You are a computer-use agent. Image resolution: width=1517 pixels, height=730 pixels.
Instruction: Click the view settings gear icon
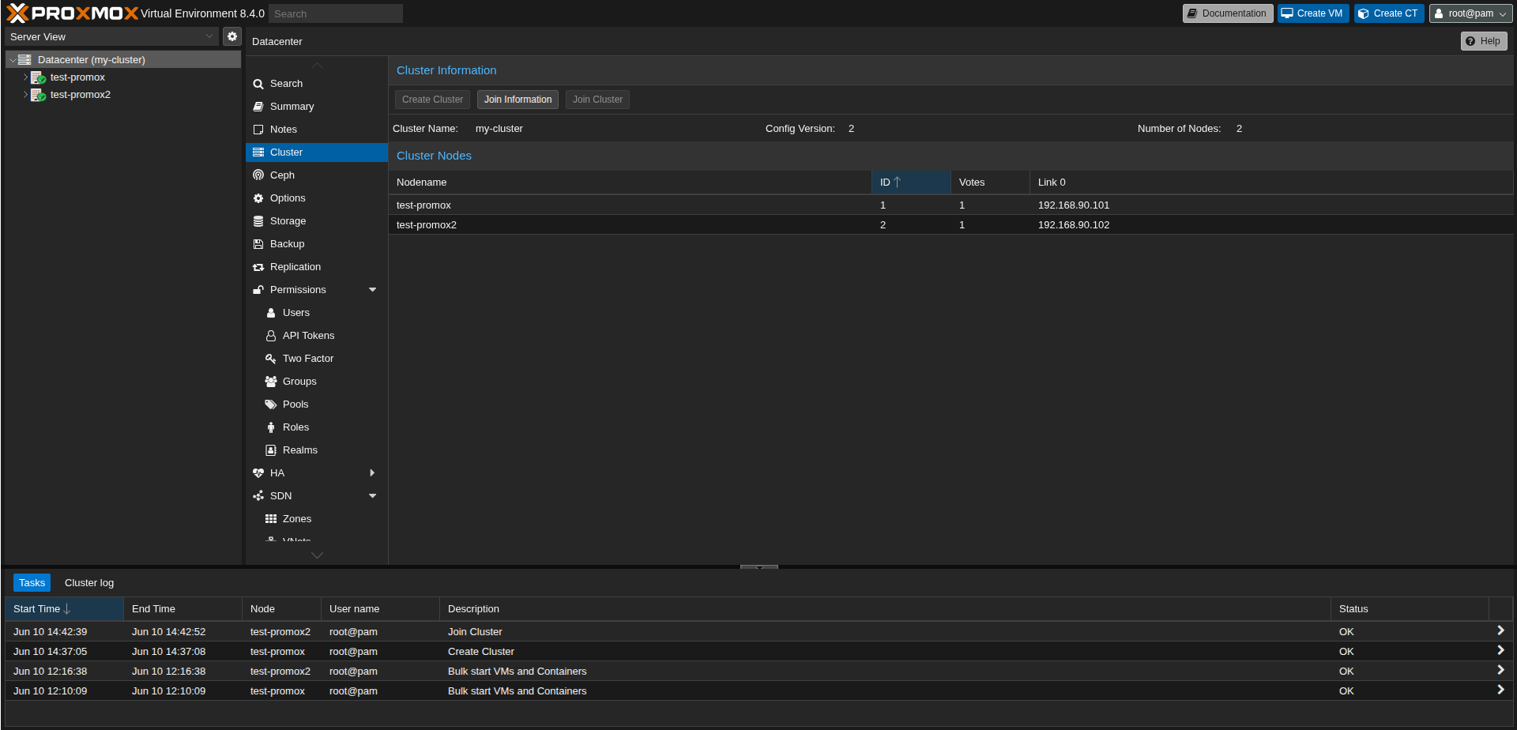point(232,36)
